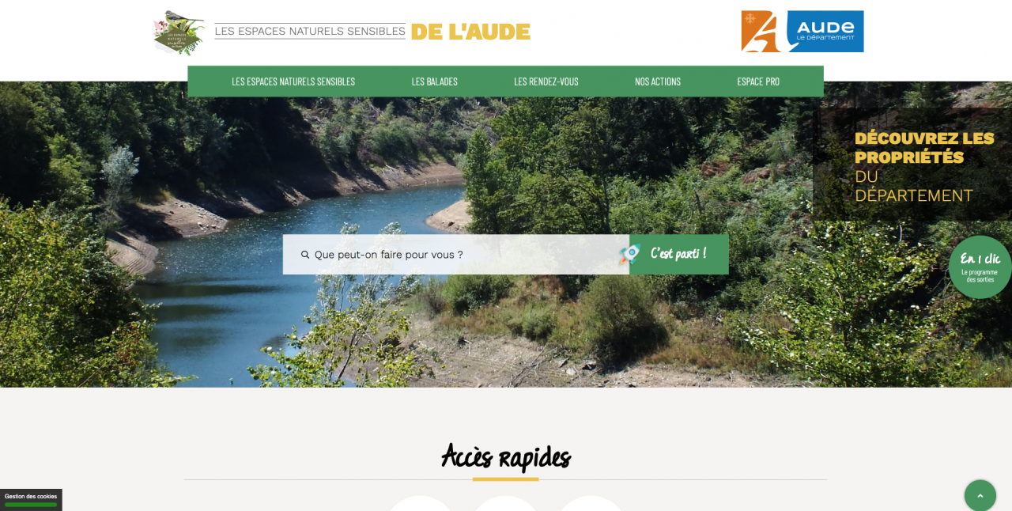Image resolution: width=1012 pixels, height=511 pixels.
Task: Open the Gestion des cookies panel
Action: [x=31, y=499]
